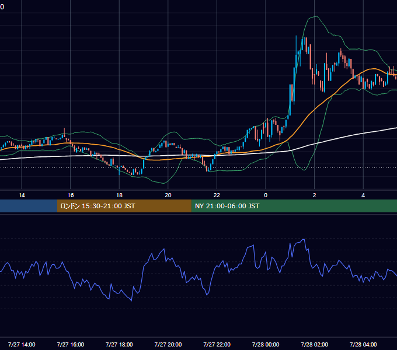Click the 20 hour axis label

[168, 195]
